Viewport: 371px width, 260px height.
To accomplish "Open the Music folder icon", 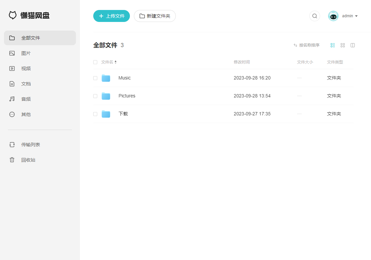I will click(x=106, y=78).
